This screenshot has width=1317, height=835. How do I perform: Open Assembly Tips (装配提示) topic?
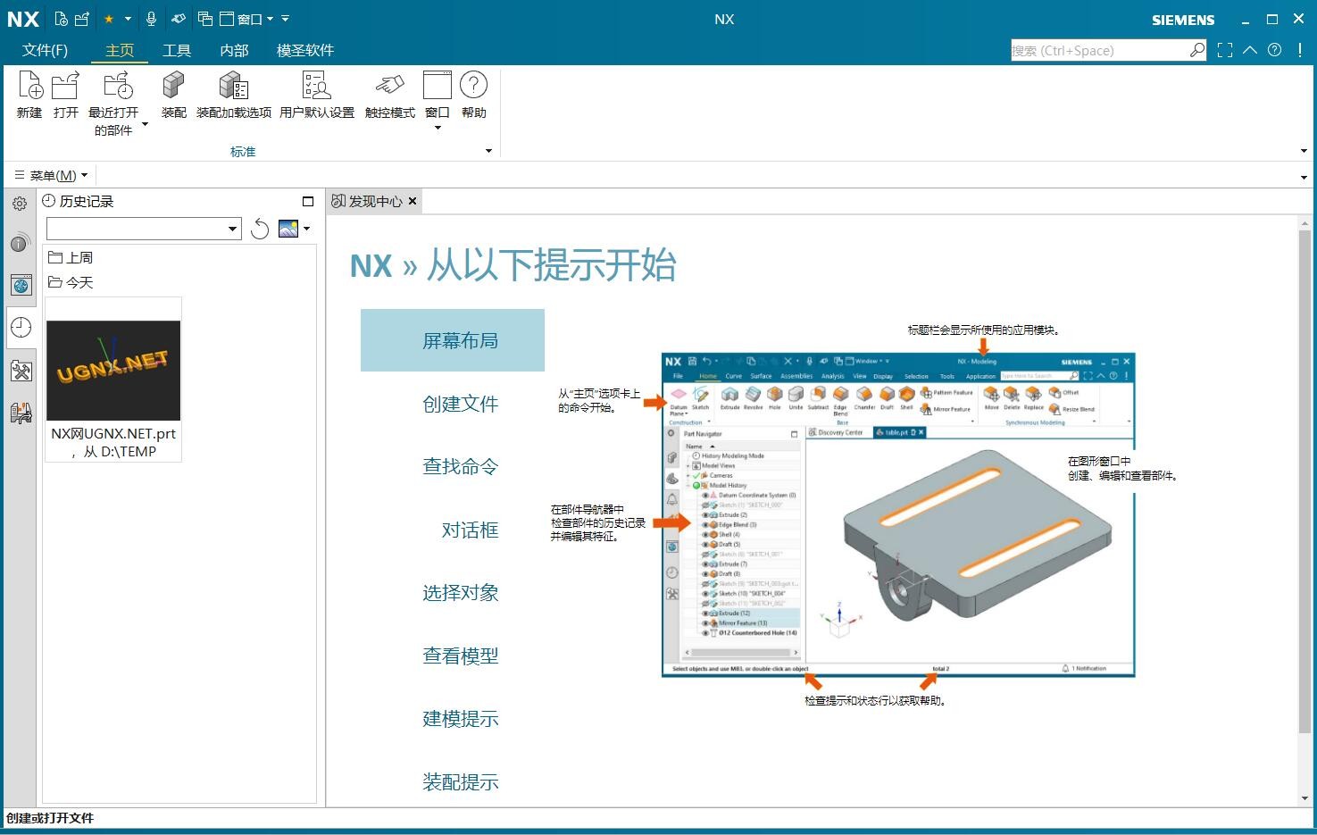click(460, 782)
